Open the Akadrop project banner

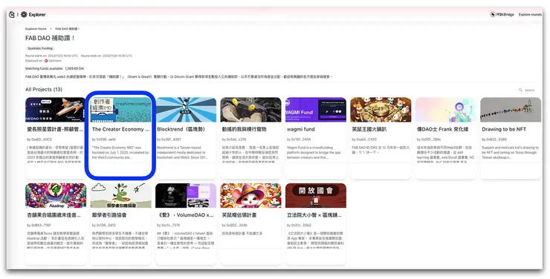[56, 195]
